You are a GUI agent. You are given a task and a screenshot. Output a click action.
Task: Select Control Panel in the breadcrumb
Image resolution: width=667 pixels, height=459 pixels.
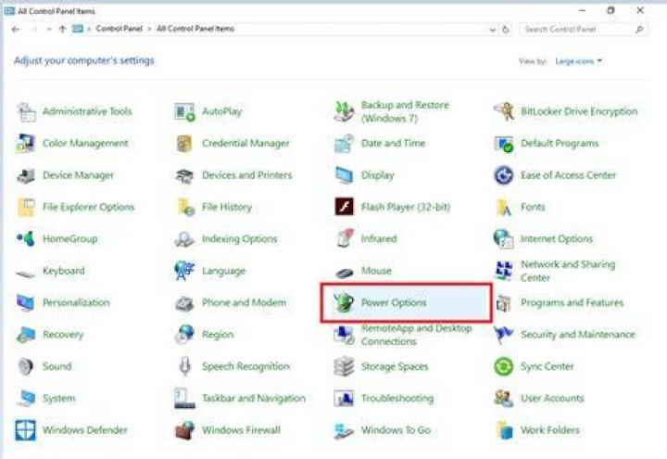point(120,29)
